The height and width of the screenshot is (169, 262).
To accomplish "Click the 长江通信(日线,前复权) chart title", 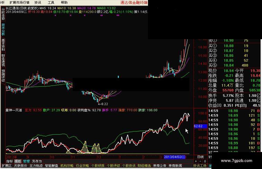I will [22, 8].
